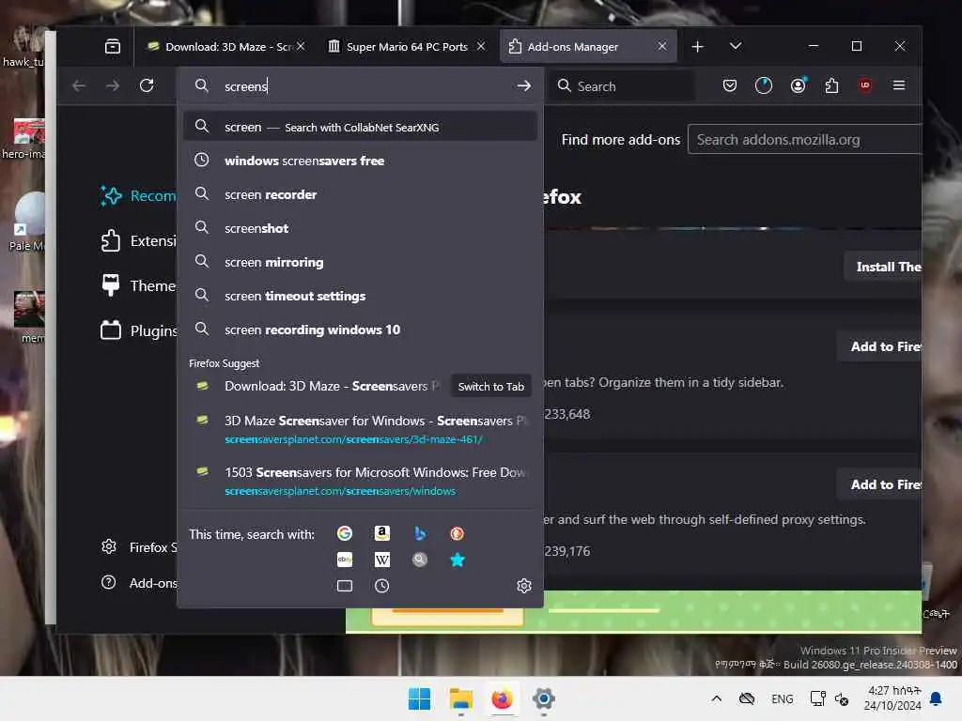Select 'screen recording windows 10' suggestion

[360, 330]
